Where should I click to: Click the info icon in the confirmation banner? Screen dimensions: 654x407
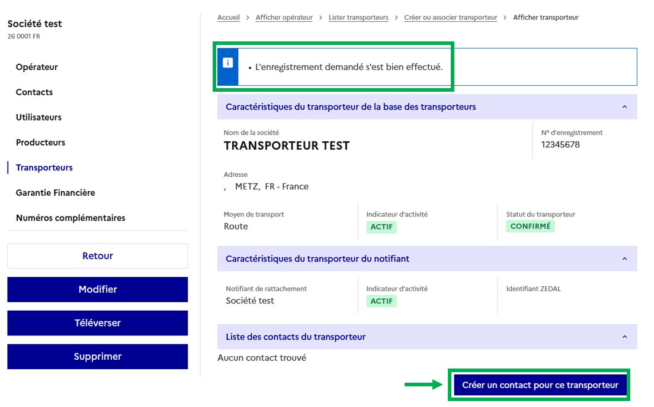[x=228, y=63]
